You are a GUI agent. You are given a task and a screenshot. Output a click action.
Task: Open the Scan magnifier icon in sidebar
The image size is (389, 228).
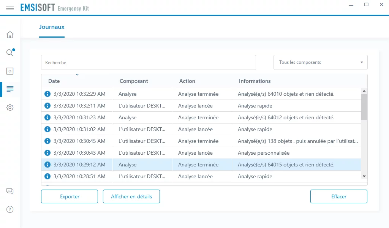point(10,52)
